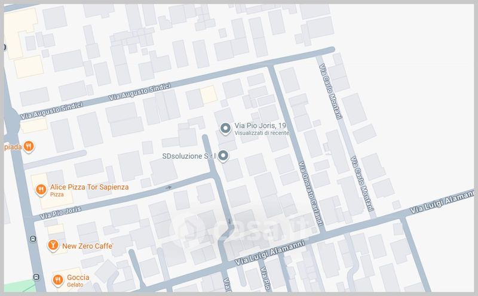
Task: Click the New Zero Caffe' cocktail icon
Action: tap(53, 245)
